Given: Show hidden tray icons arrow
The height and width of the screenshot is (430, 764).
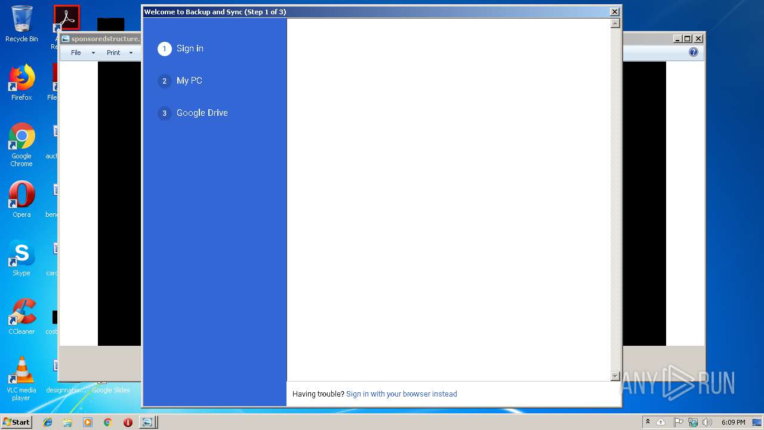Looking at the screenshot, I should (648, 422).
